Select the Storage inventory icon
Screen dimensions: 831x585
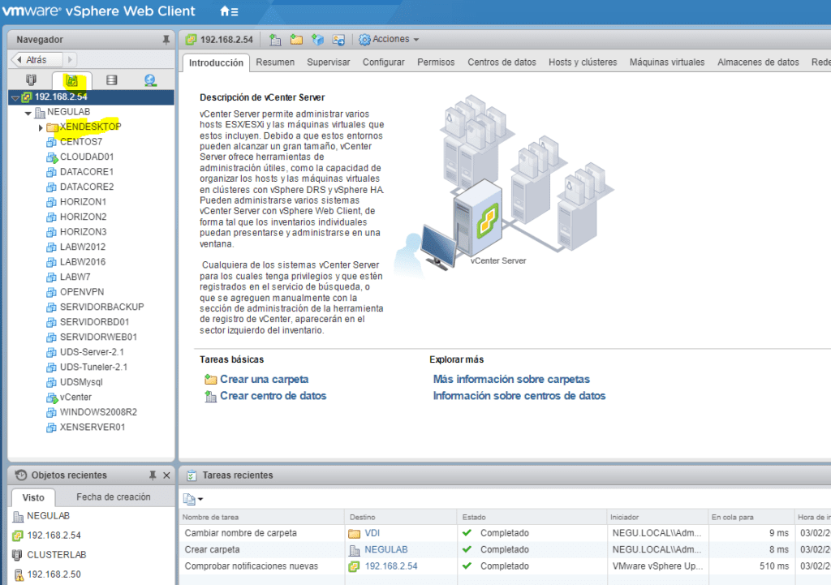click(111, 80)
